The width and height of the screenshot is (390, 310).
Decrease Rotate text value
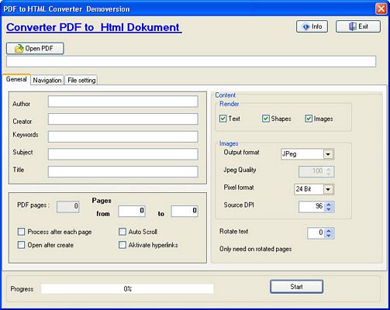click(329, 236)
